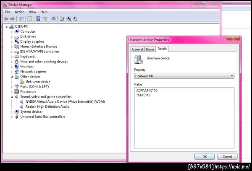The height and width of the screenshot is (171, 252).
Task: Select the Disk drives tree item label
Action: (28, 36)
